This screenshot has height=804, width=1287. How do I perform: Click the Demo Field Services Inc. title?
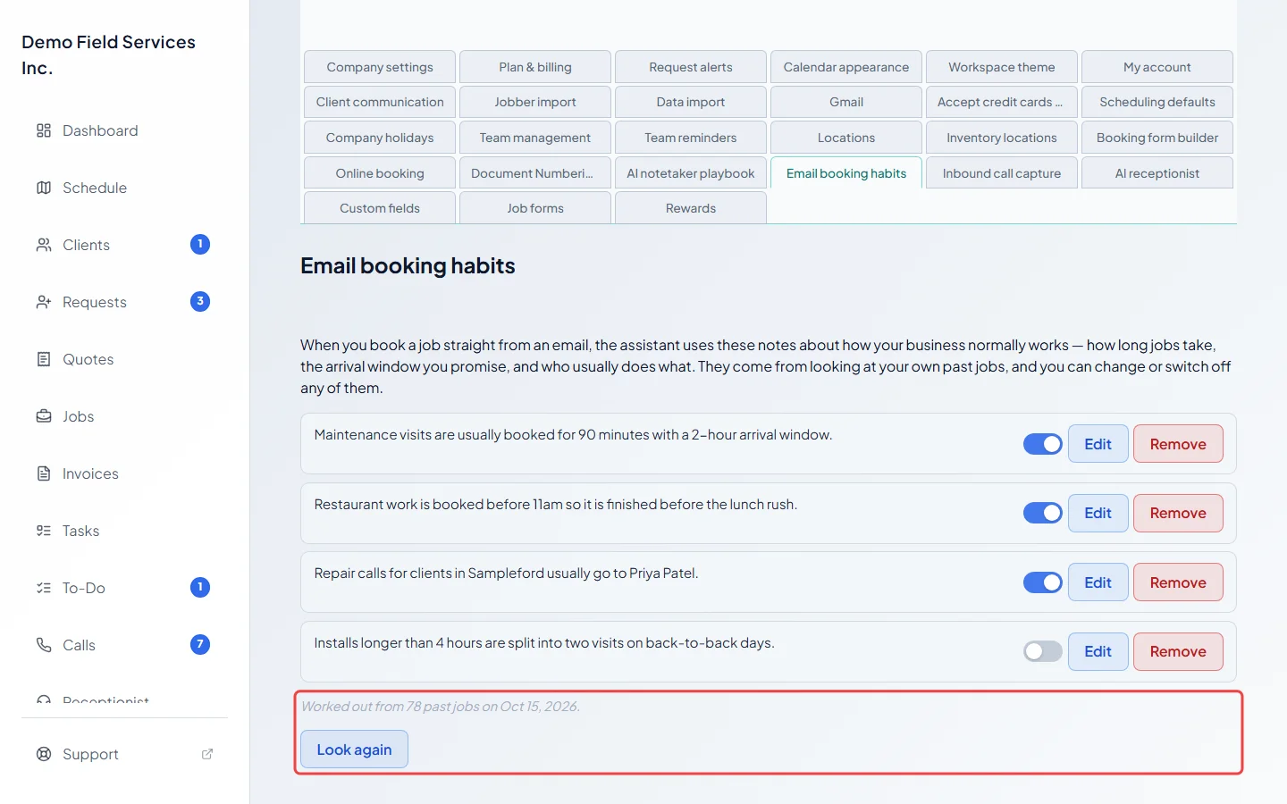click(108, 55)
